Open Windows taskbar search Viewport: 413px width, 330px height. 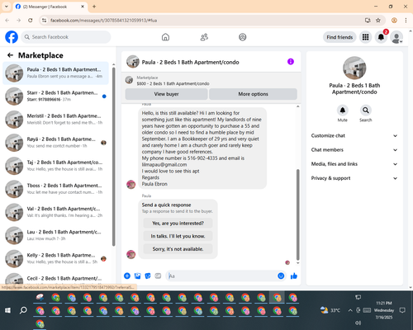tap(23, 310)
